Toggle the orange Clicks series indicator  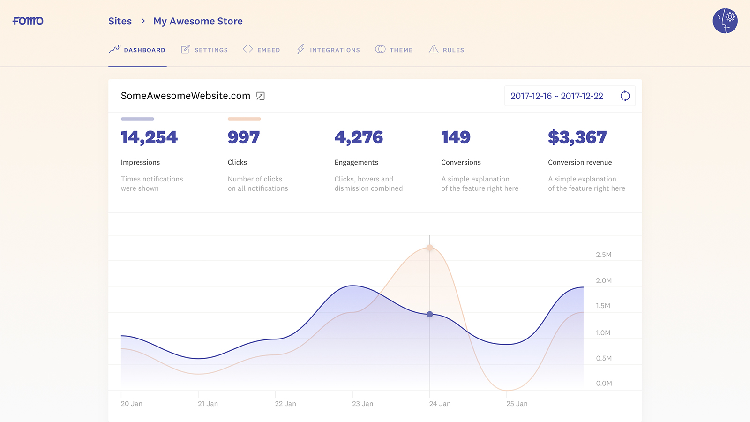click(x=244, y=119)
